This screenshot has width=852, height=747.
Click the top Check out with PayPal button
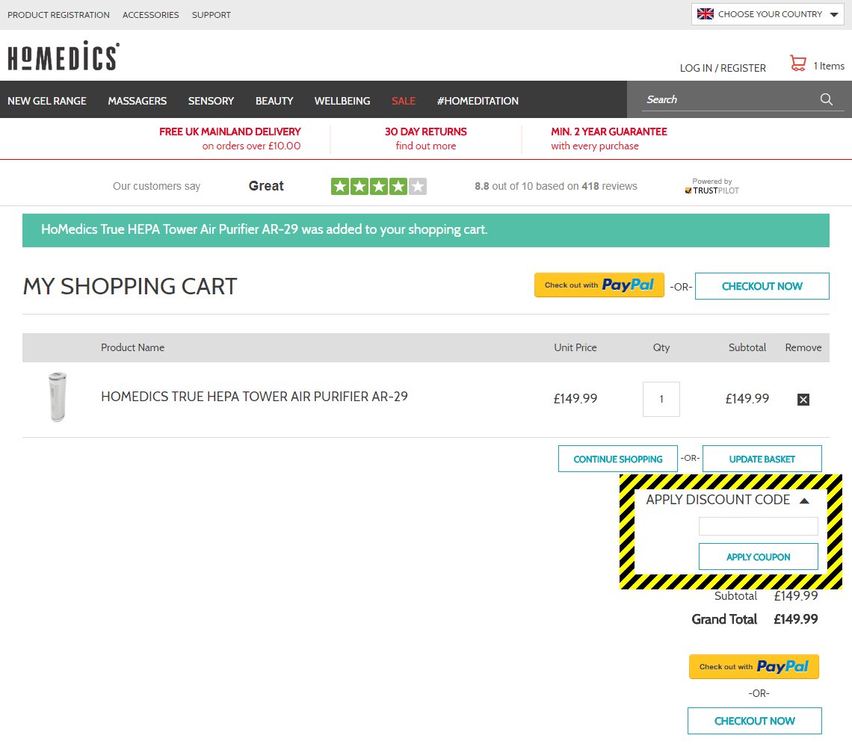pyautogui.click(x=599, y=285)
